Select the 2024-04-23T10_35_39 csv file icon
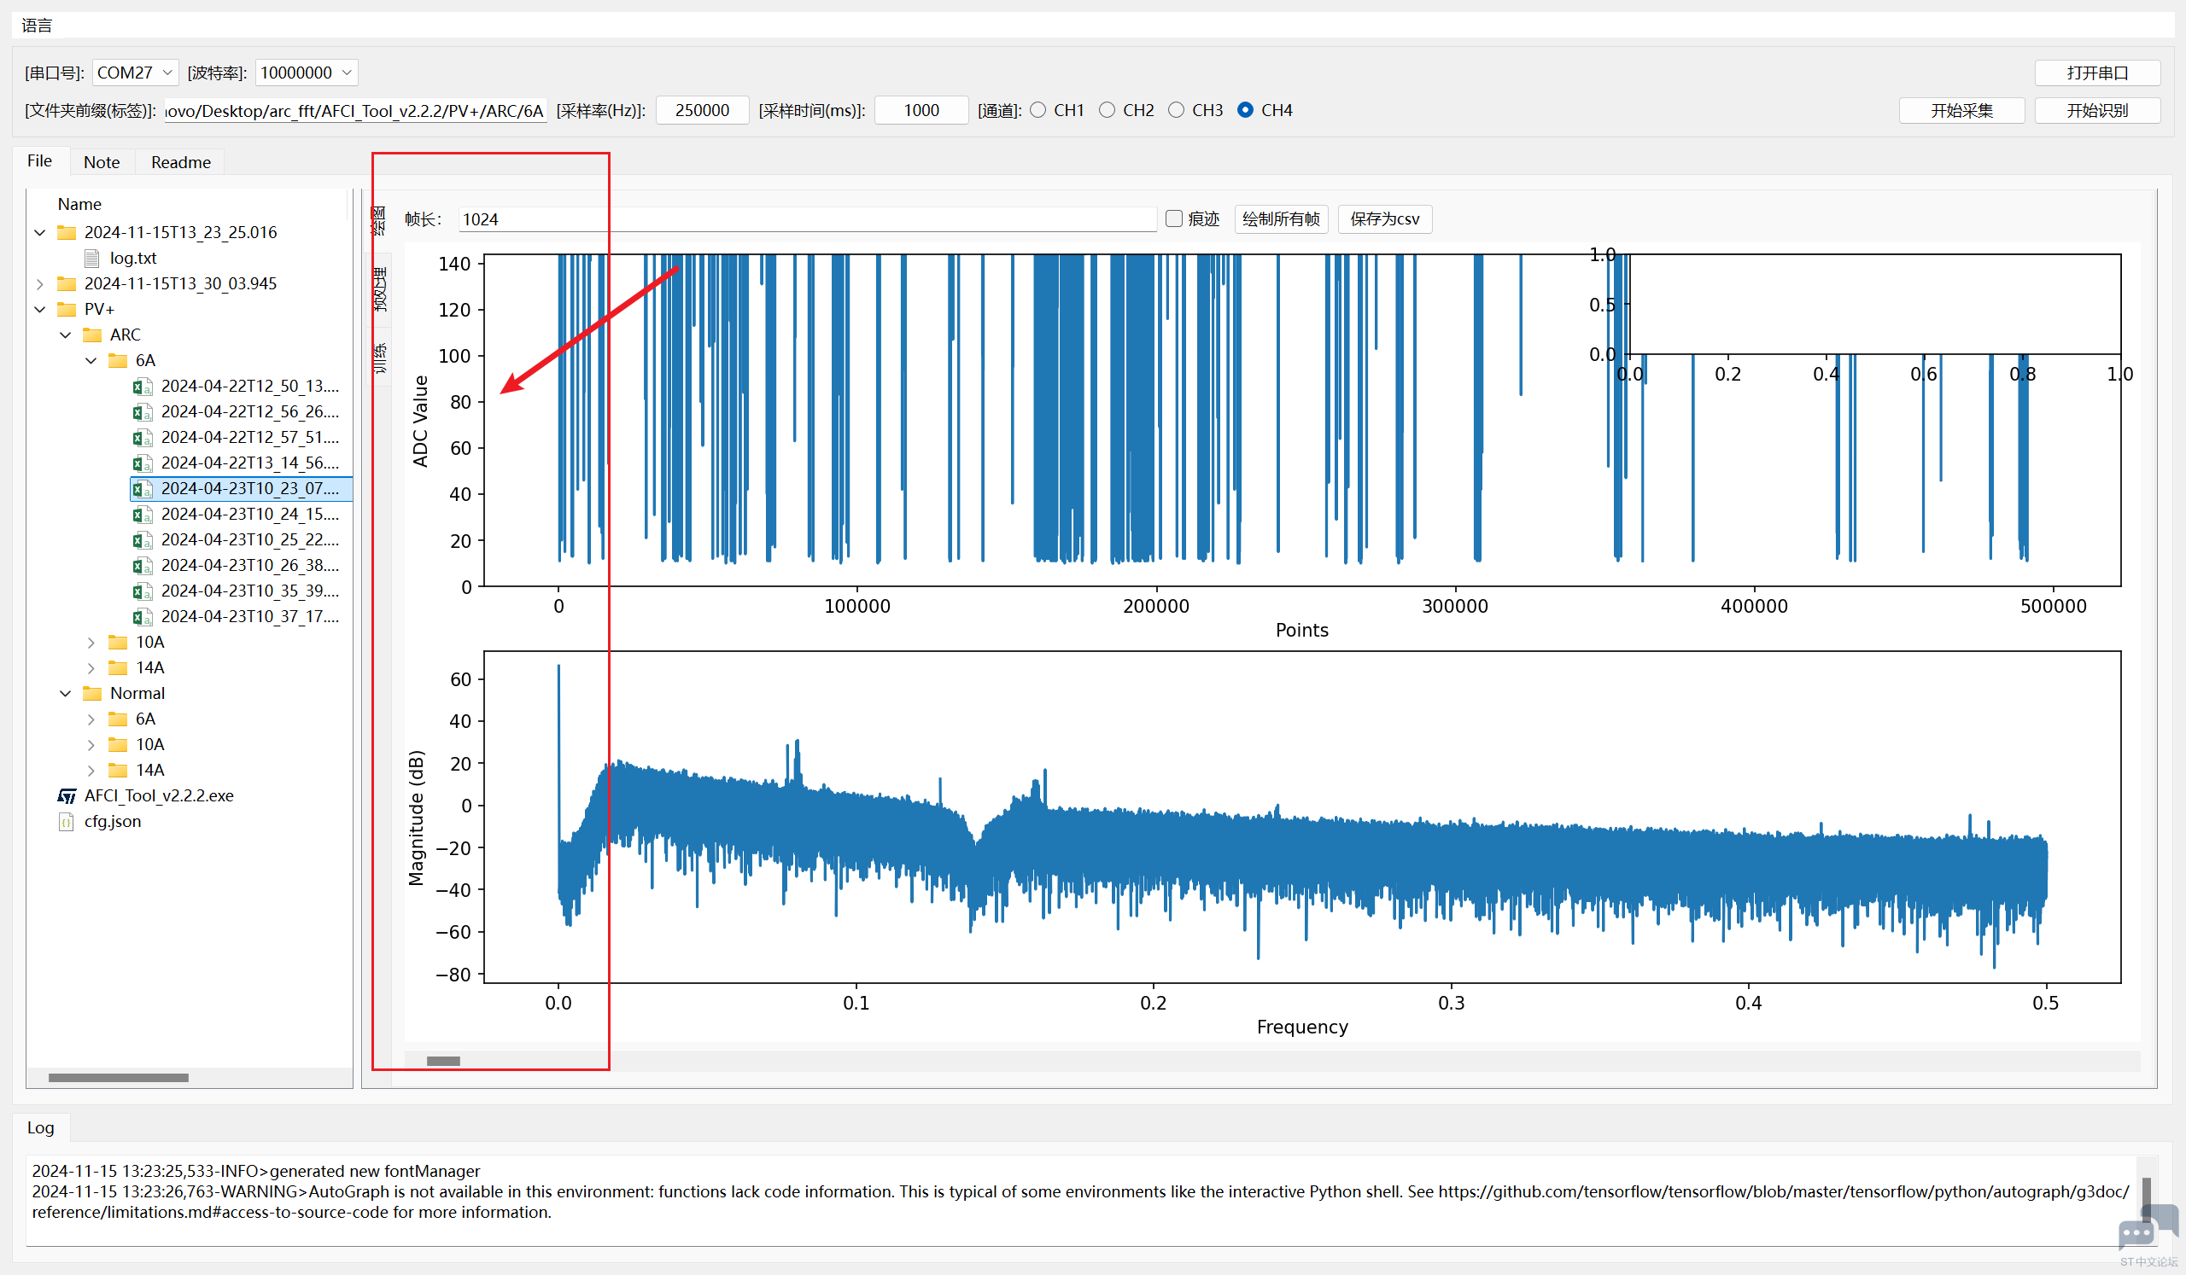The height and width of the screenshot is (1275, 2186). [143, 591]
